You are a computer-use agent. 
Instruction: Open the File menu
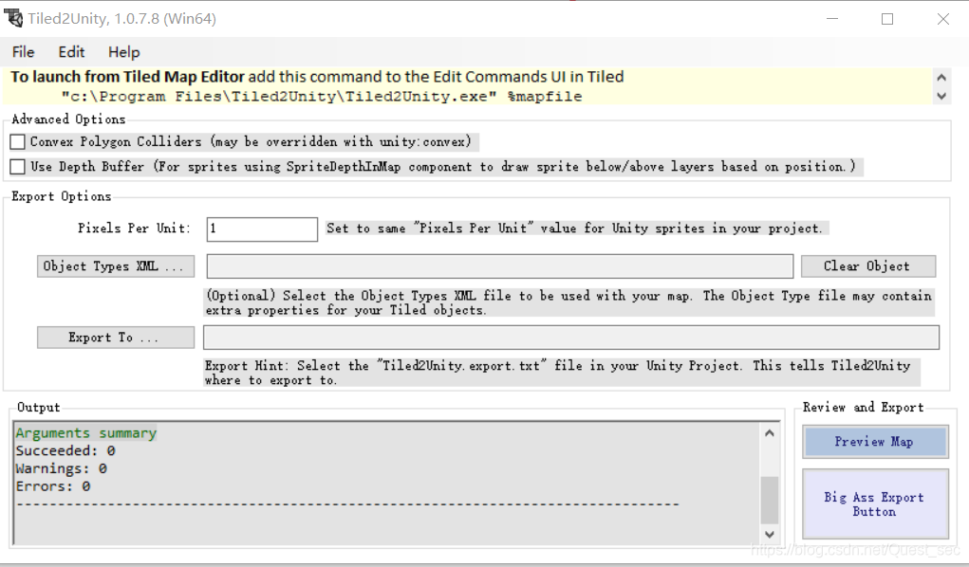24,52
